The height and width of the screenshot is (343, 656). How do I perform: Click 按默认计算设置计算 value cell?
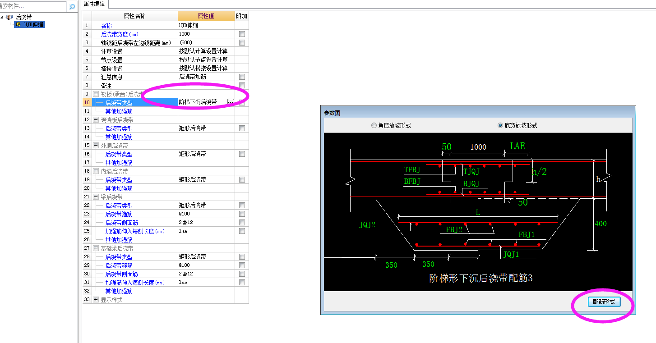[x=206, y=51]
